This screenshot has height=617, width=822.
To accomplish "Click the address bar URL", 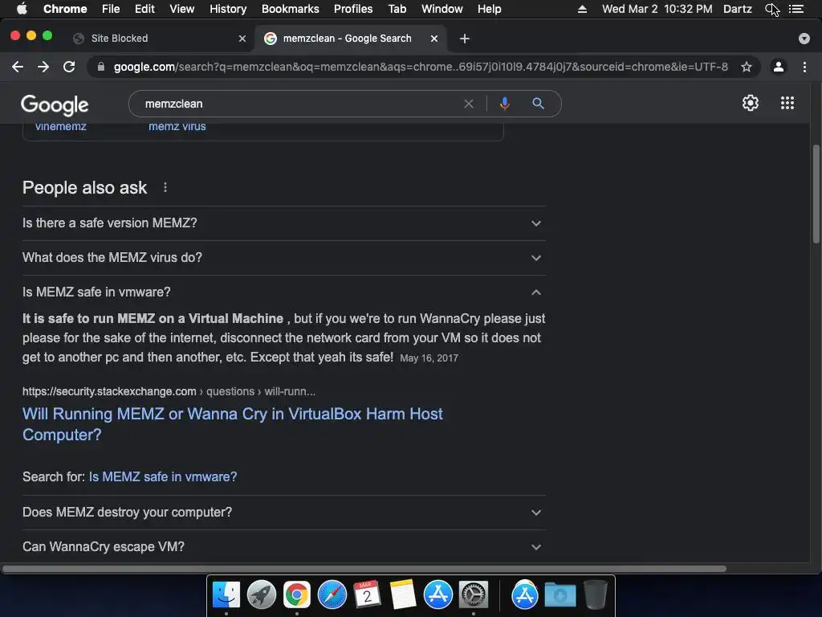I will [421, 67].
